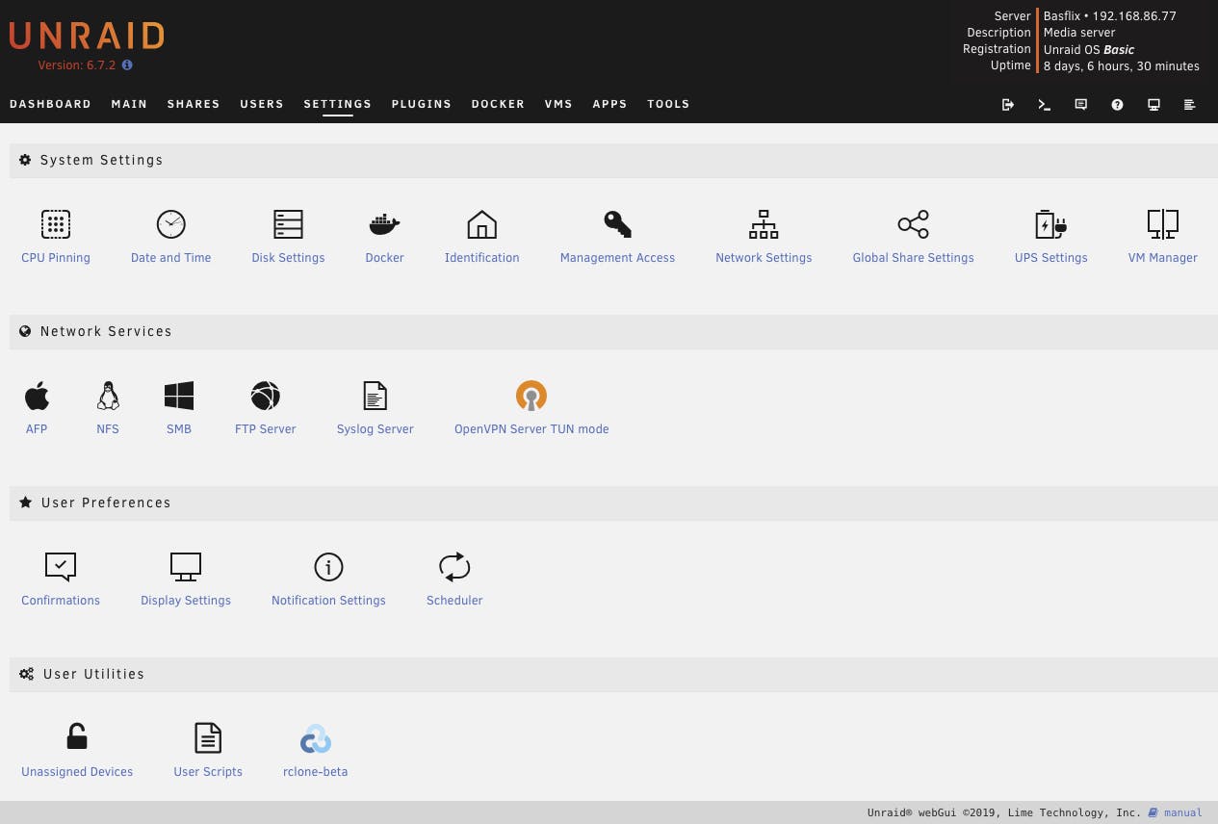Click the Network Settings label
The width and height of the screenshot is (1218, 824).
[764, 258]
